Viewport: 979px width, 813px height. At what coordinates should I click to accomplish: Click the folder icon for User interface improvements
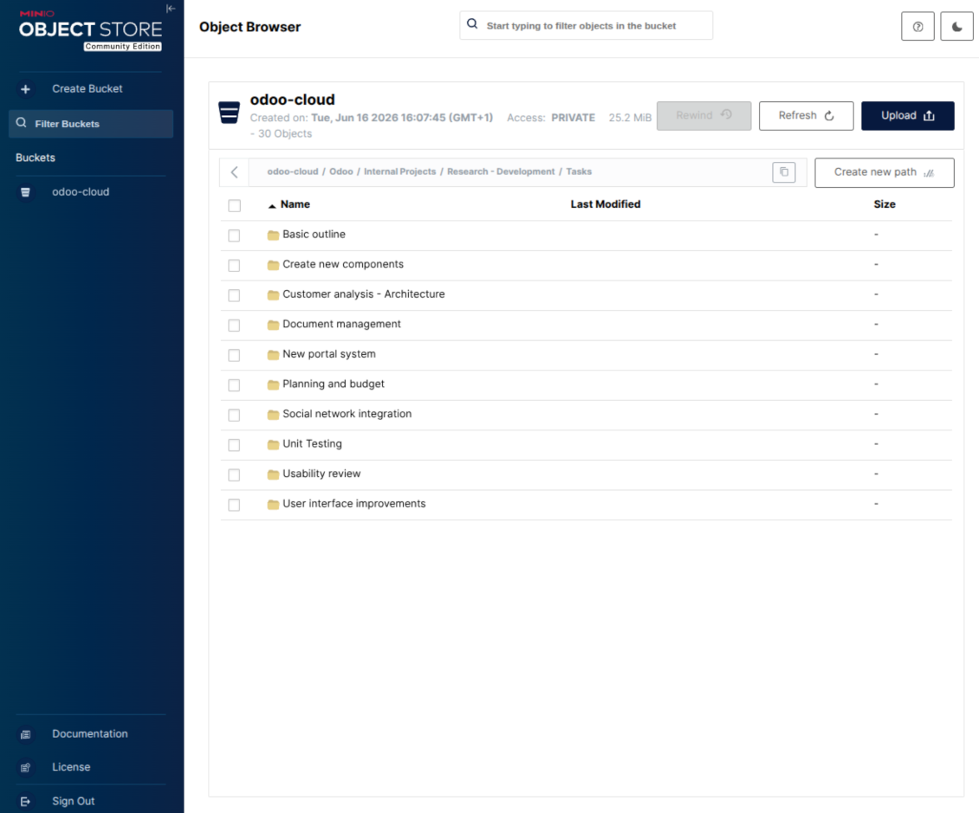[273, 505]
